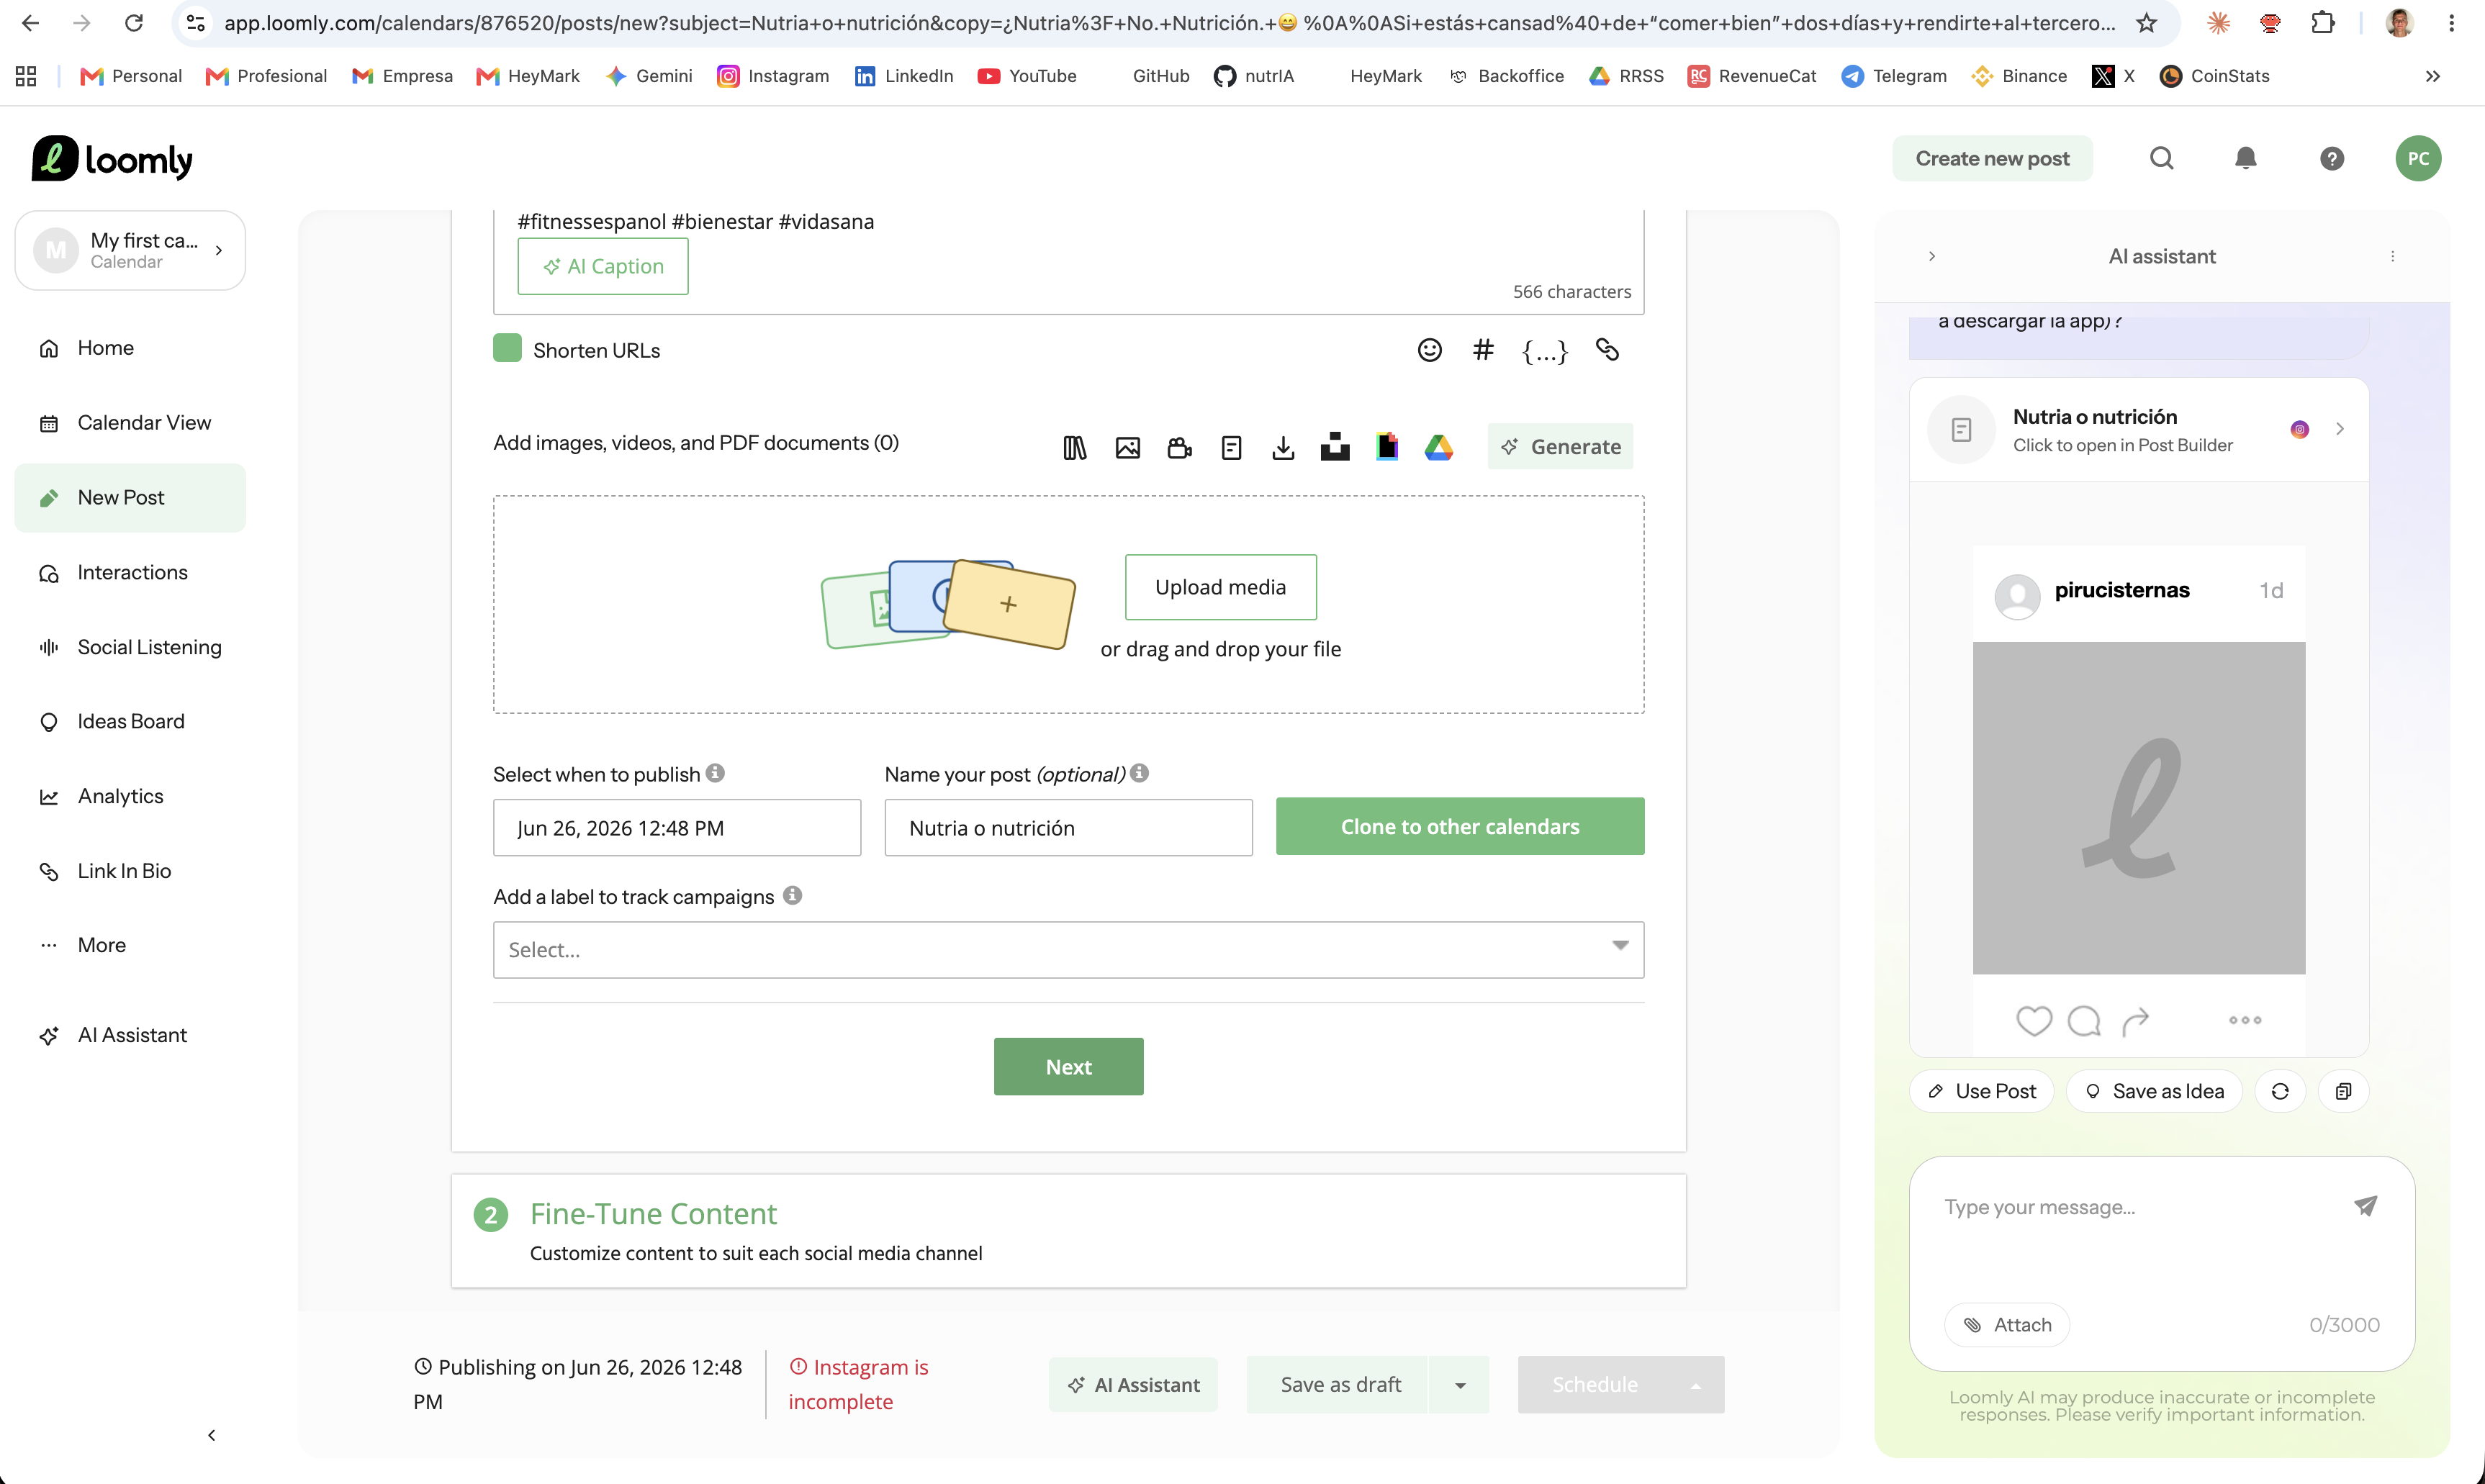Insert an emoji with the smiley icon
Viewport: 2485px width, 1484px height.
click(1430, 350)
